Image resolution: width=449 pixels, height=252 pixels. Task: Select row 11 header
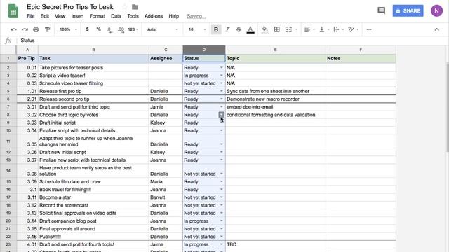(8, 141)
